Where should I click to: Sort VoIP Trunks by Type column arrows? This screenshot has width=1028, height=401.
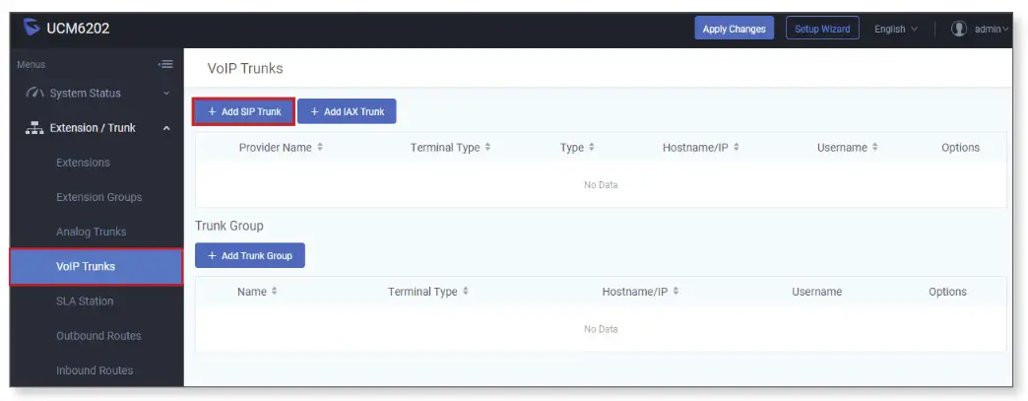(x=592, y=148)
